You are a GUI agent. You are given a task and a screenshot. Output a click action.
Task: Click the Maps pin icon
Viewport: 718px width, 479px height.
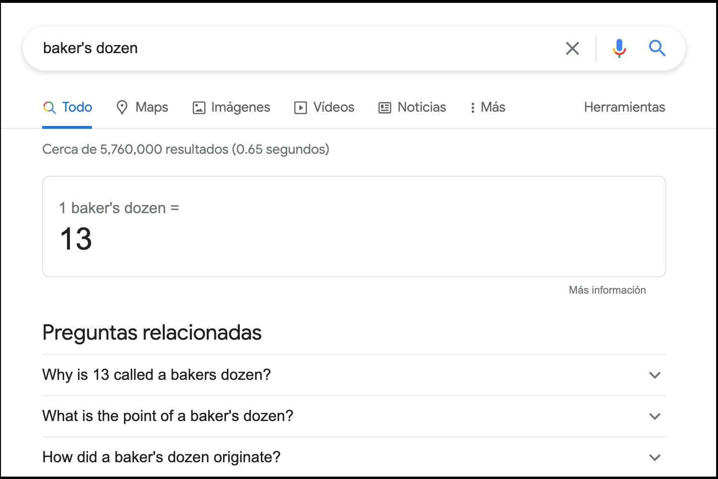123,107
